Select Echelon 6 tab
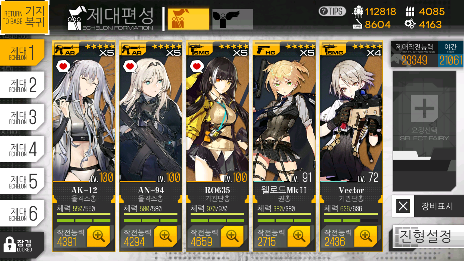464x261 pixels. tap(22, 213)
